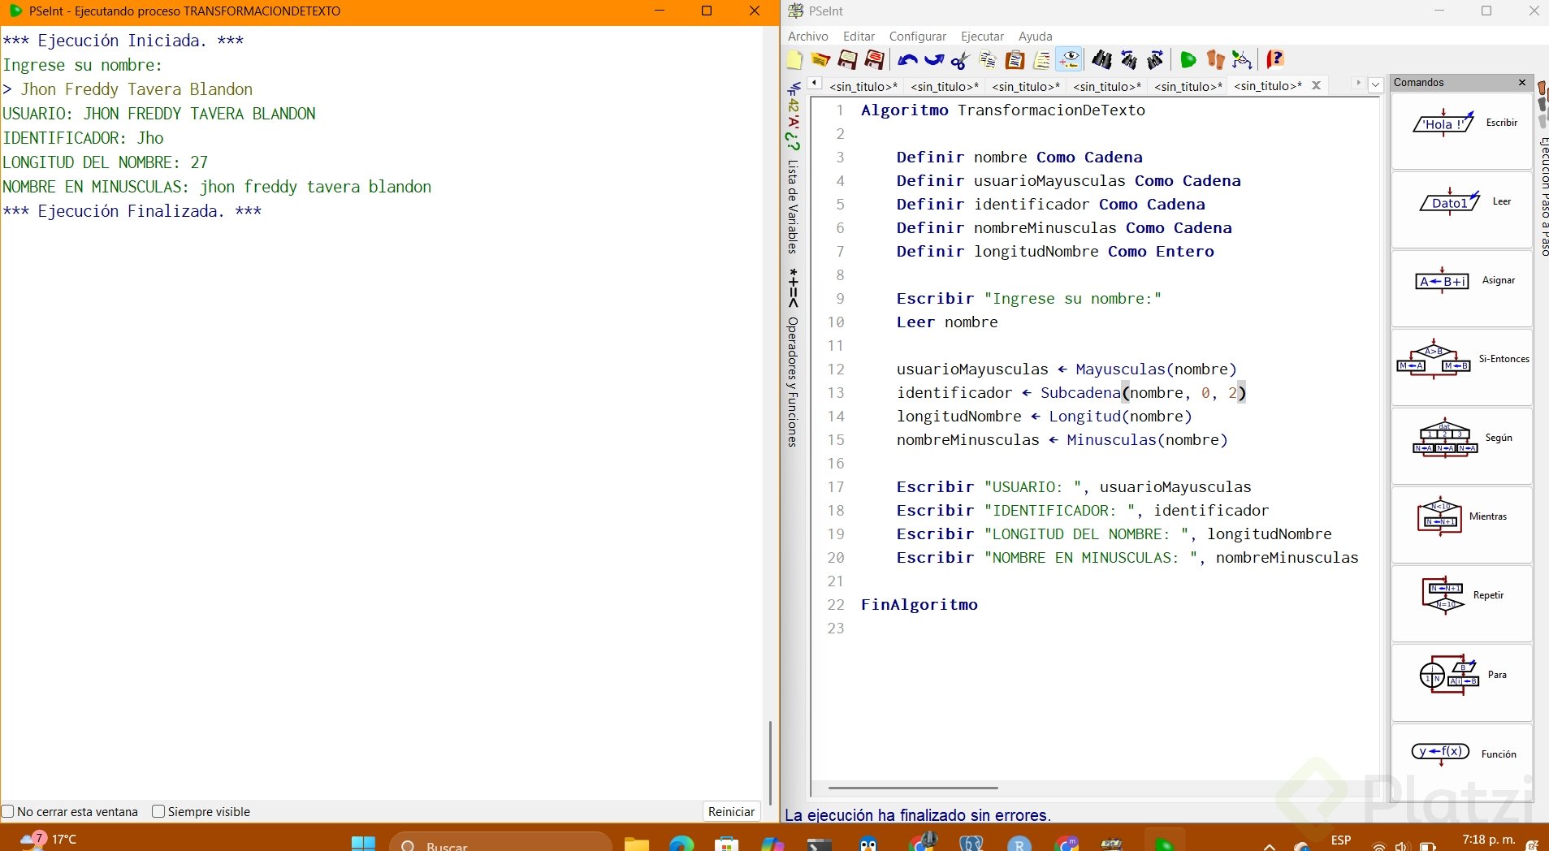Screen dimensions: 1549x851
Task: Insert an Escribir command from Comandos panel
Action: (1462, 130)
